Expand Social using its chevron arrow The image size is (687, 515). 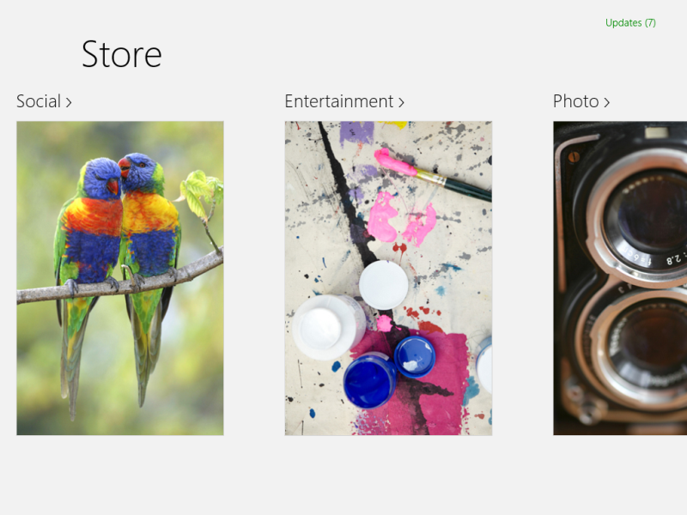click(x=69, y=103)
